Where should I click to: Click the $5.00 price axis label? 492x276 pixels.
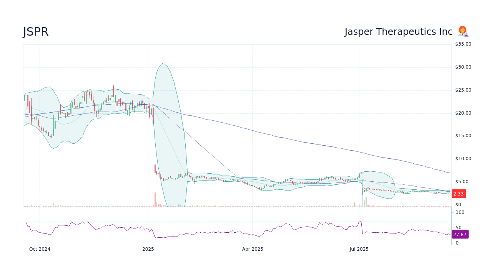(463, 181)
